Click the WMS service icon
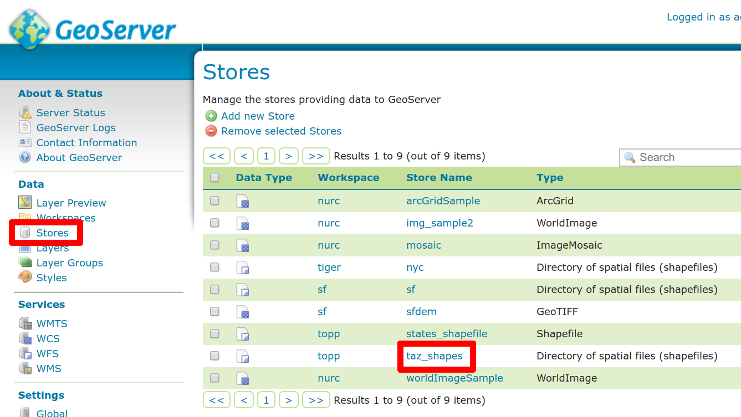This screenshot has height=417, width=741. click(25, 368)
